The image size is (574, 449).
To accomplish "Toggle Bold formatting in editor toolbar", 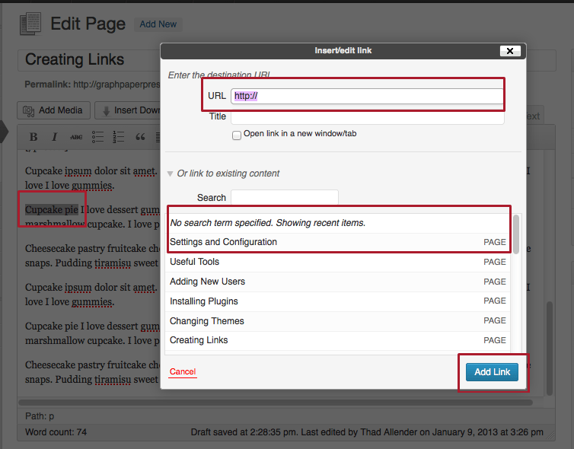I will pos(33,137).
